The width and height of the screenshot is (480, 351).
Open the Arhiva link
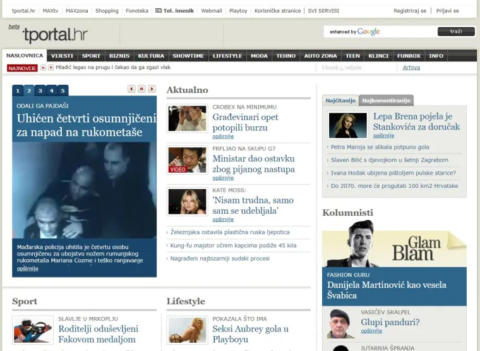click(x=411, y=68)
